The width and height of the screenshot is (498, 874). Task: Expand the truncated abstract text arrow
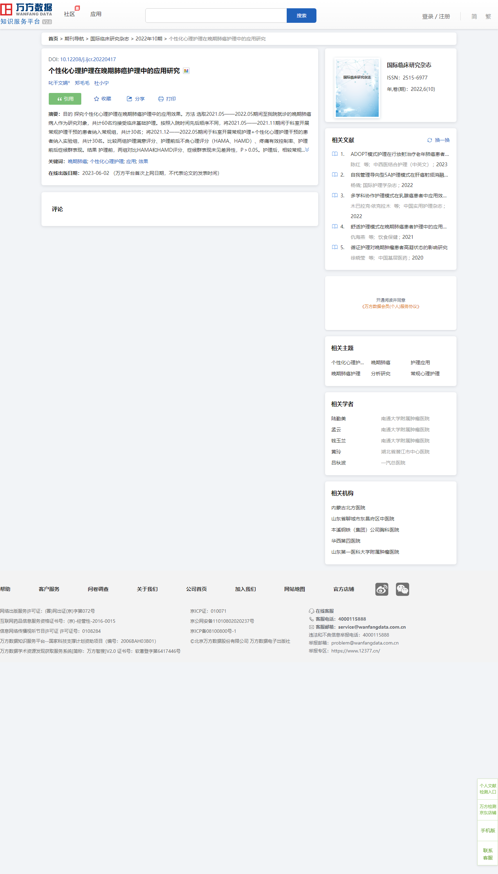click(307, 150)
